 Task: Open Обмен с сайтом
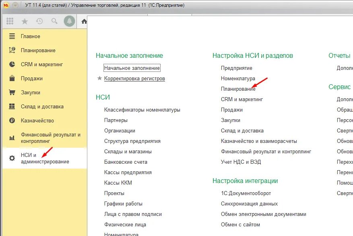click(x=240, y=224)
